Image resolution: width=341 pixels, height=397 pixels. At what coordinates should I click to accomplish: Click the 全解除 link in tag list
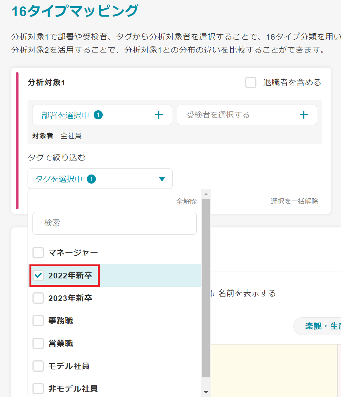[x=186, y=202]
